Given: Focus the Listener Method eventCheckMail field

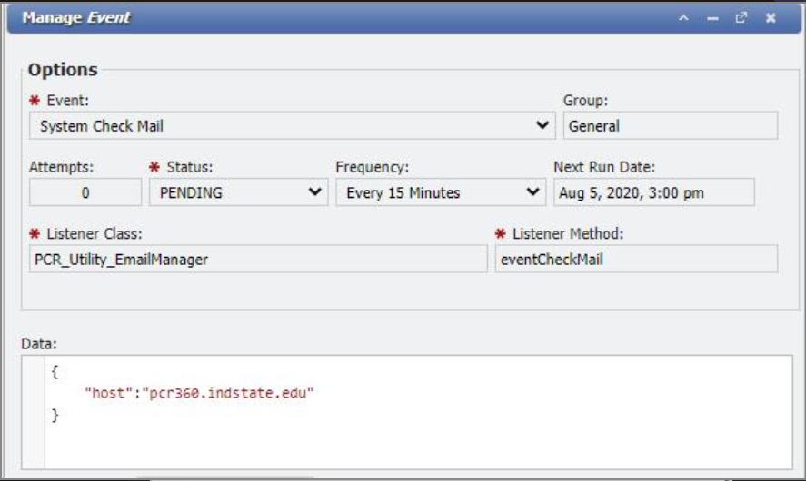Looking at the screenshot, I should pyautogui.click(x=635, y=260).
